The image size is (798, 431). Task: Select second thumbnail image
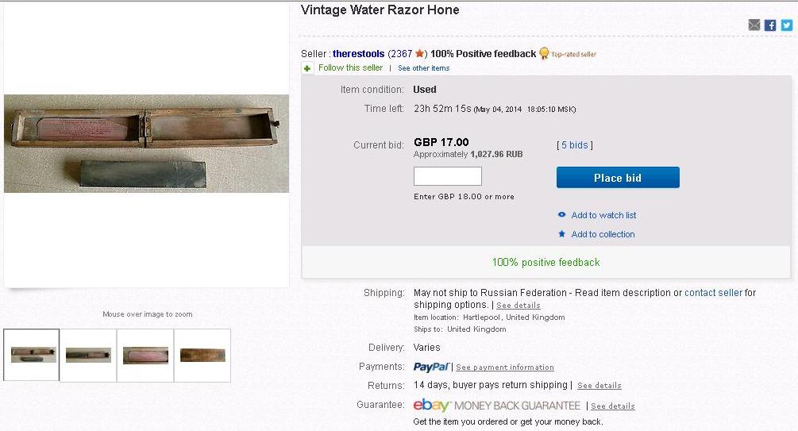[88, 355]
